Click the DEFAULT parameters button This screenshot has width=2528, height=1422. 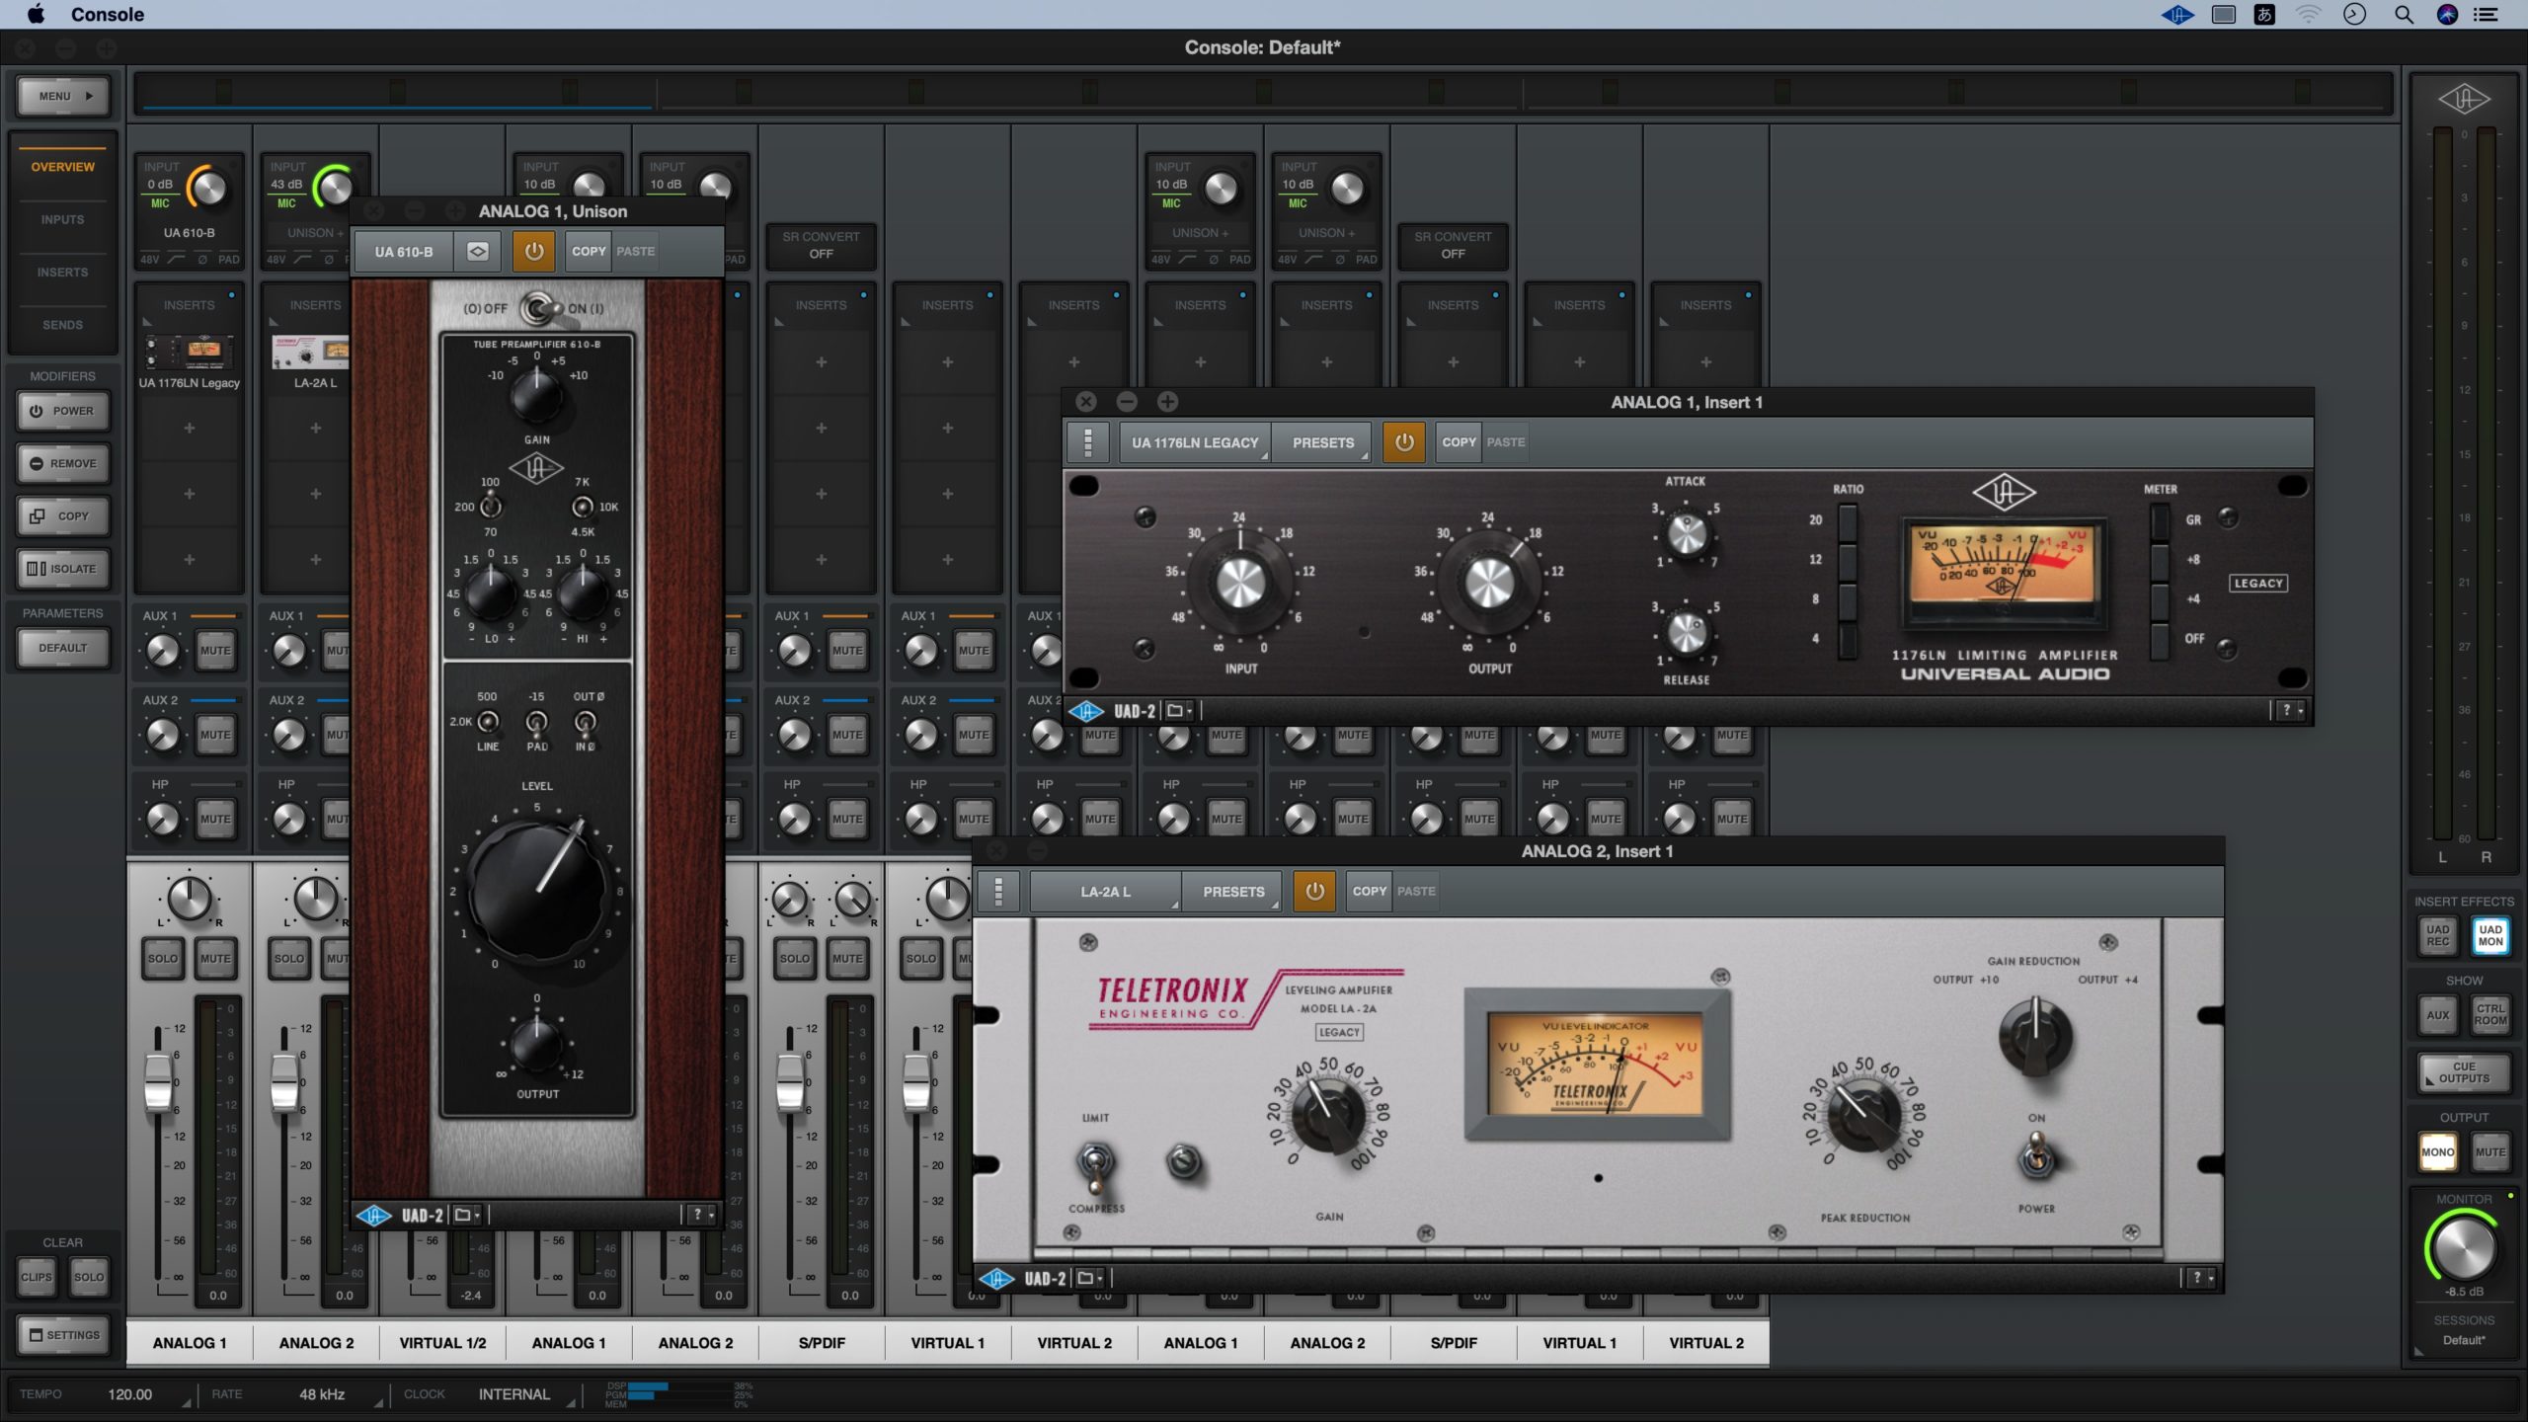pos(63,648)
